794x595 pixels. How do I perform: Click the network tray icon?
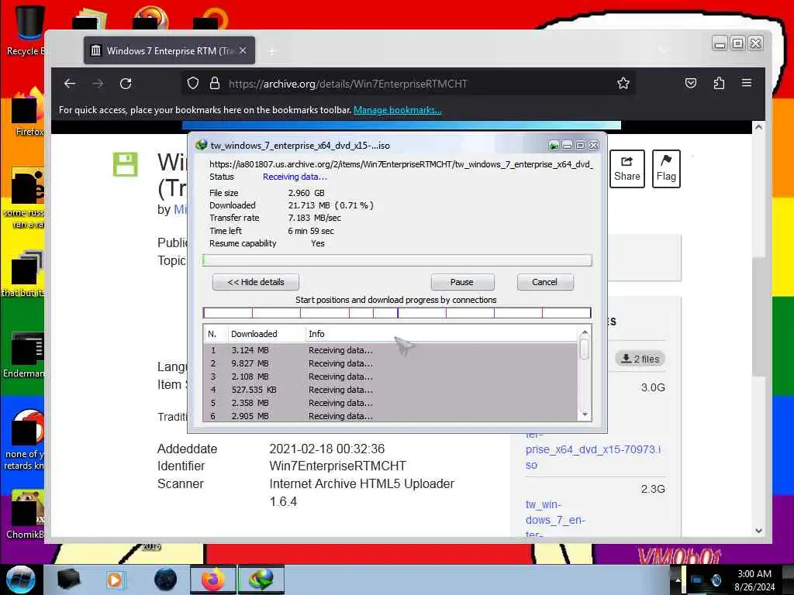click(x=697, y=580)
